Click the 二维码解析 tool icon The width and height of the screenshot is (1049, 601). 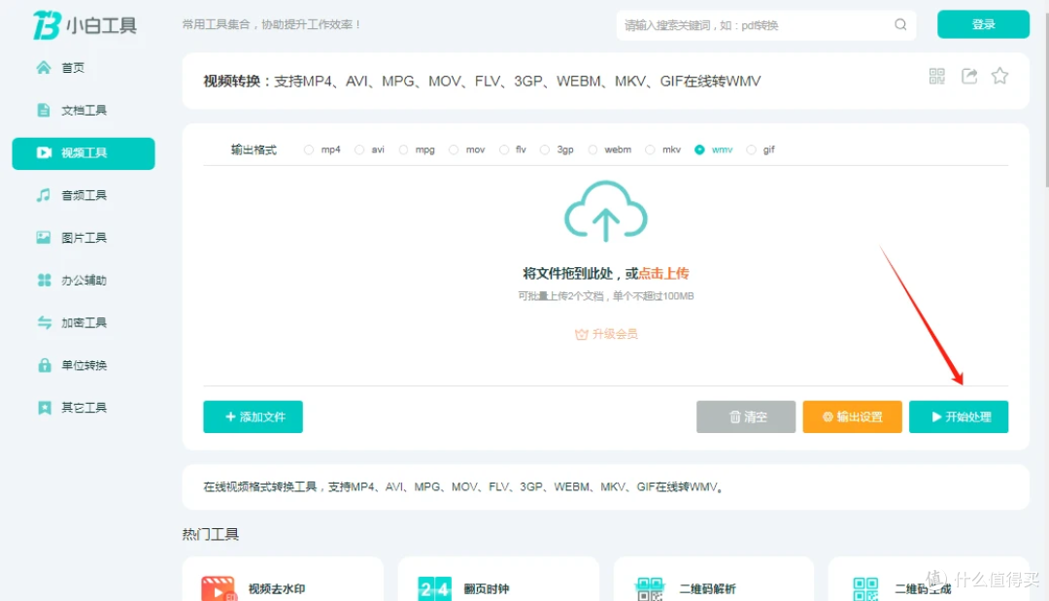click(x=650, y=588)
